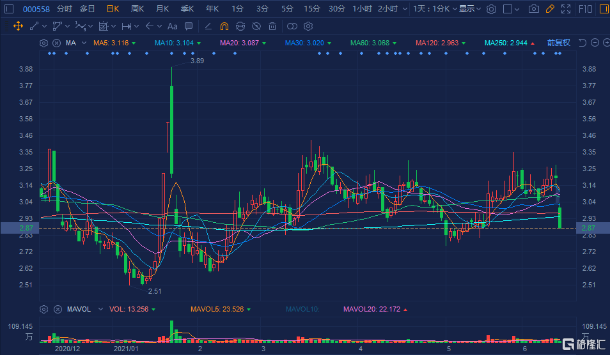Screen dimensions: 610x355
Task: Open F10 company info
Action: [x=586, y=9]
